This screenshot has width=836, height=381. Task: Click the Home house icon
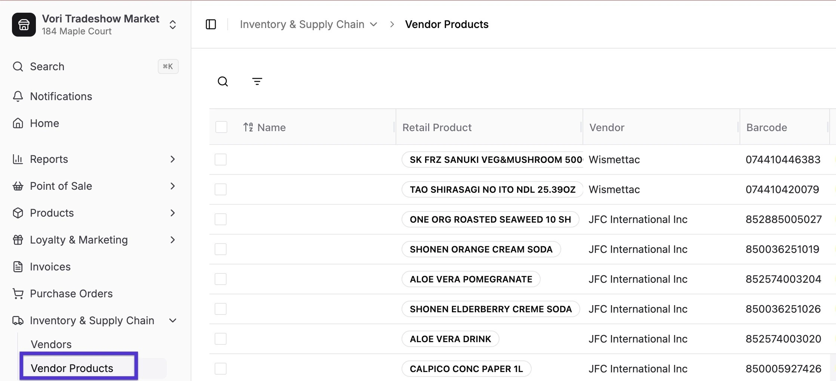pos(18,123)
